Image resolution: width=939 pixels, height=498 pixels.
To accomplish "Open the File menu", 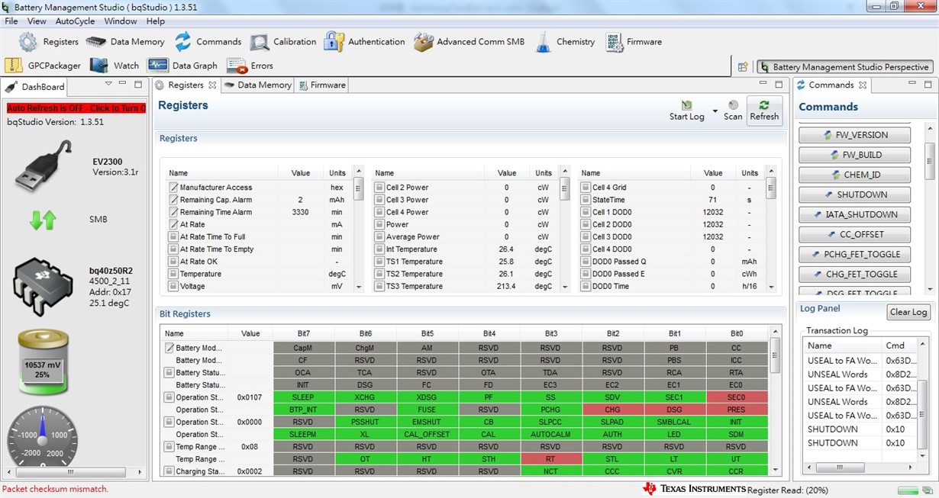I will (11, 21).
